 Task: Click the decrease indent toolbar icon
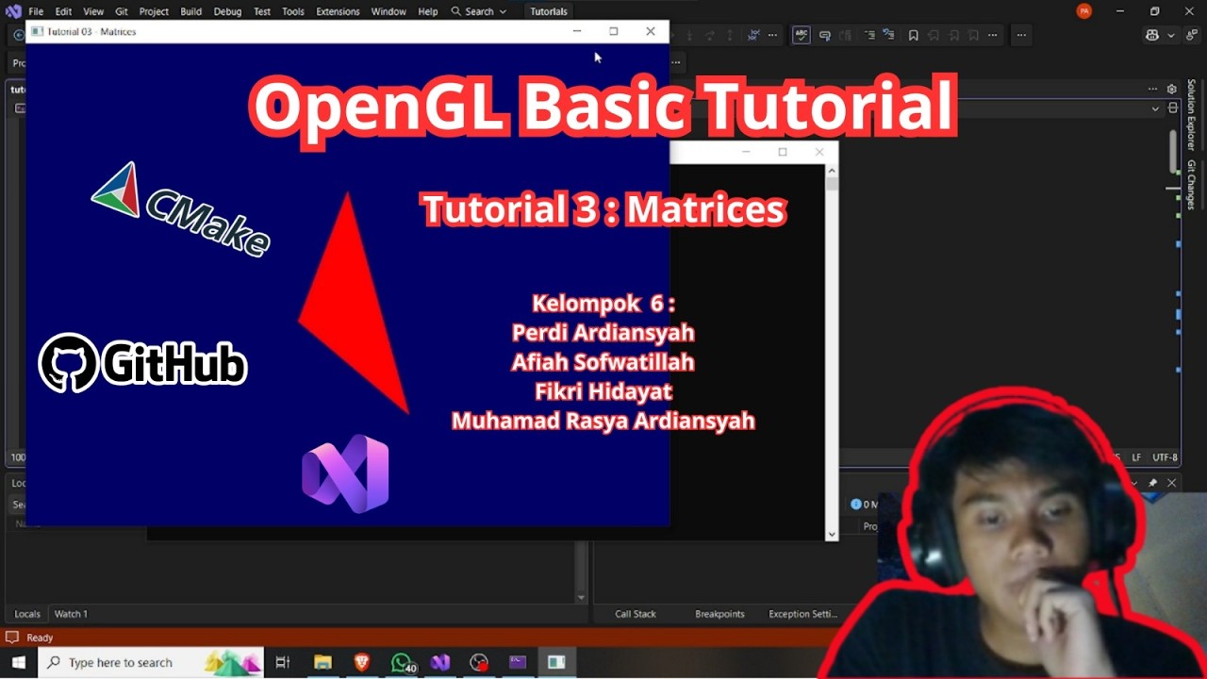(889, 36)
